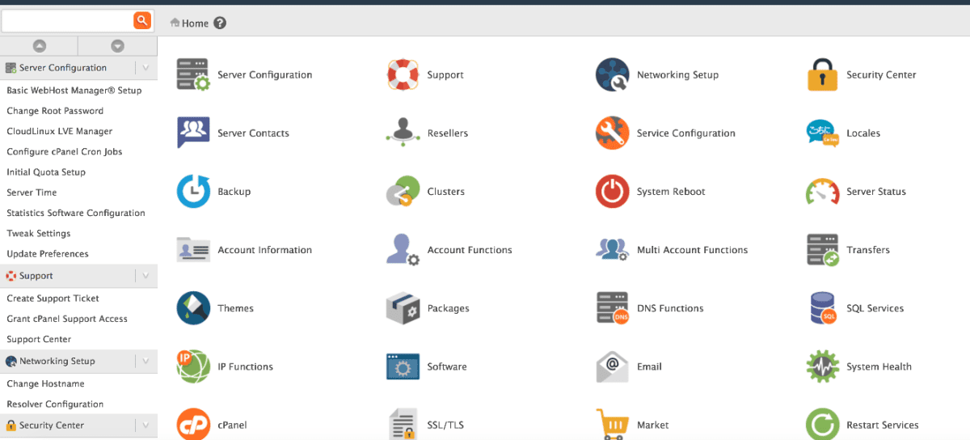Click the orange search button
The height and width of the screenshot is (440, 970).
pos(142,20)
